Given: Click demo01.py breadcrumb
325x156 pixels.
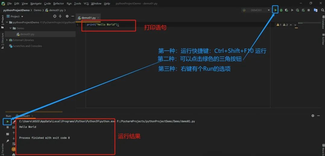Looking at the screenshot, I should click(x=55, y=10).
